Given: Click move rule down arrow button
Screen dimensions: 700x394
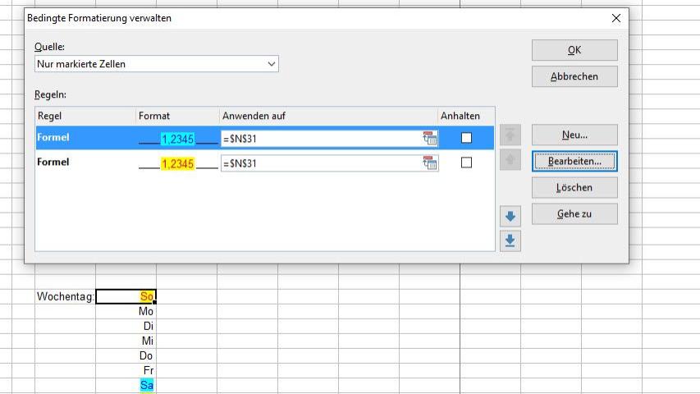Looking at the screenshot, I should point(510,217).
